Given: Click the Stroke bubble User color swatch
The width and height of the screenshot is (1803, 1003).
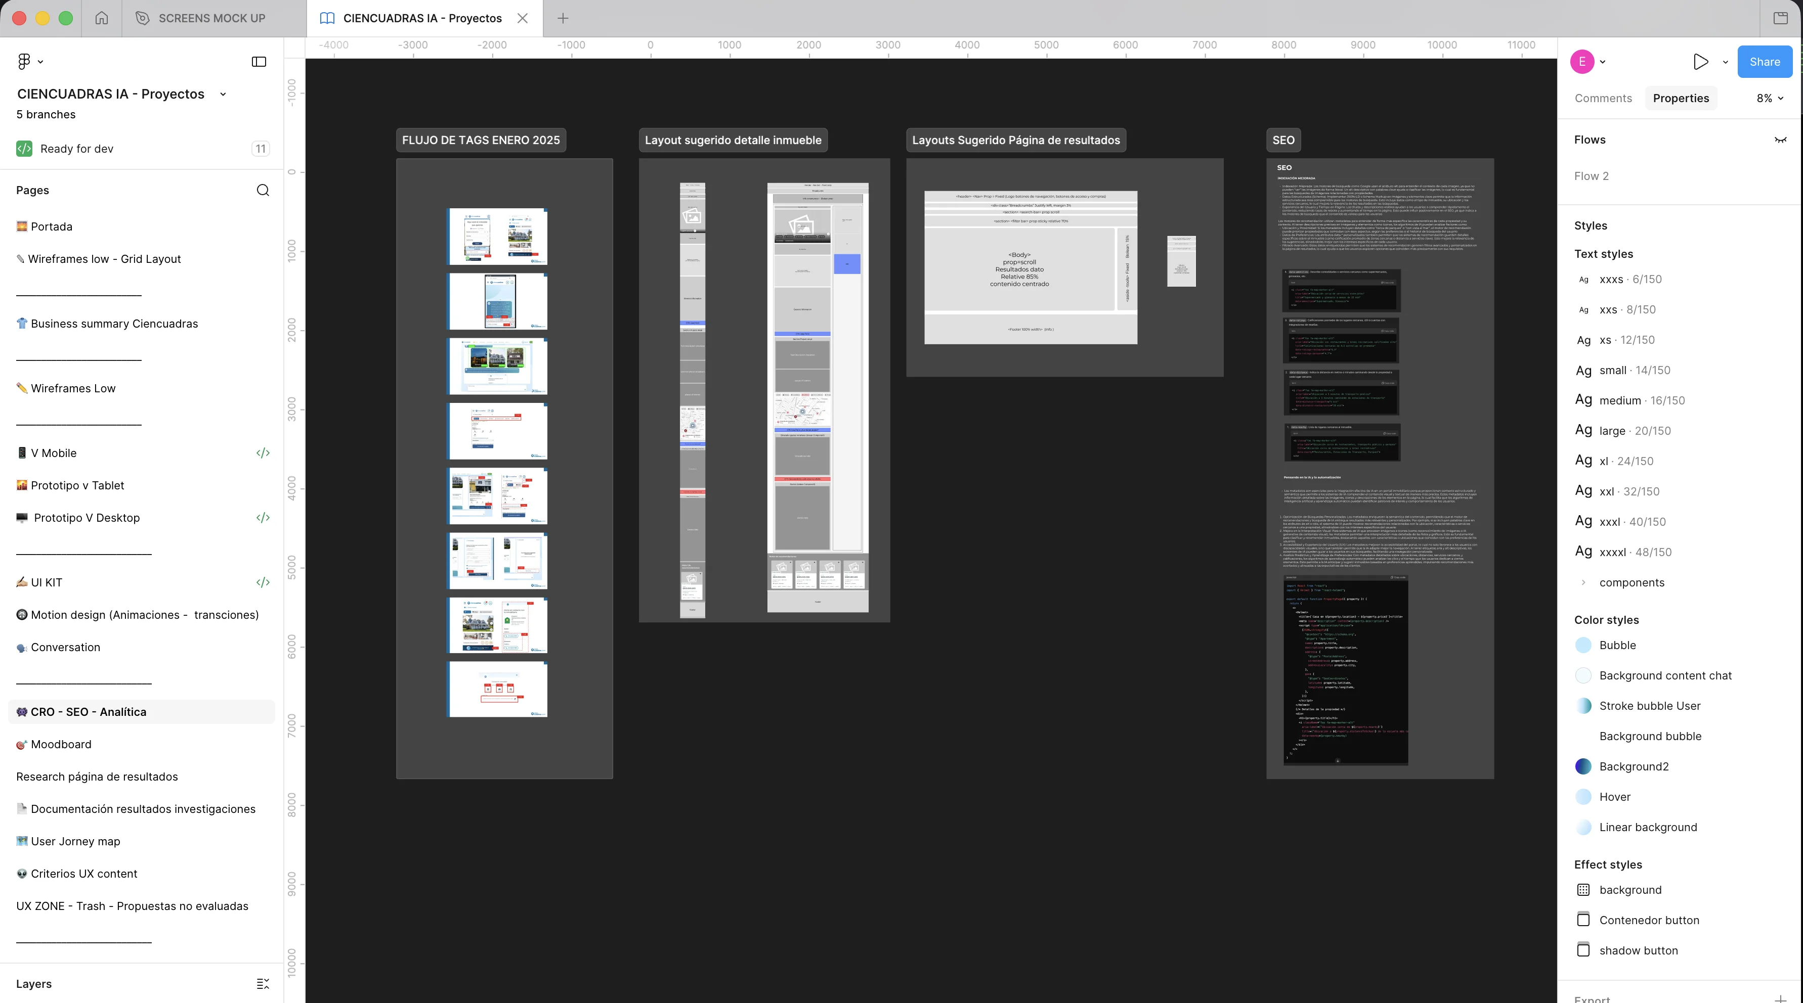Looking at the screenshot, I should click(x=1583, y=706).
